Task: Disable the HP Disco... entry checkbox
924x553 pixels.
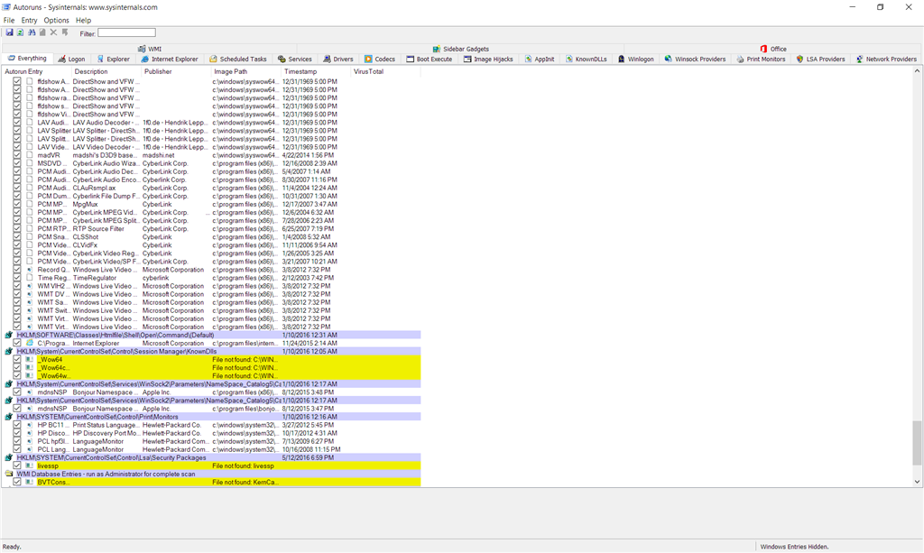Action: [x=17, y=433]
